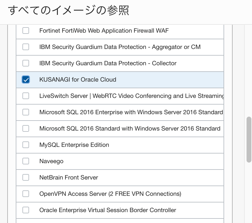This screenshot has width=252, height=223.
Task: Click the MySQL Enterprise Edition row text
Action: 74,145
